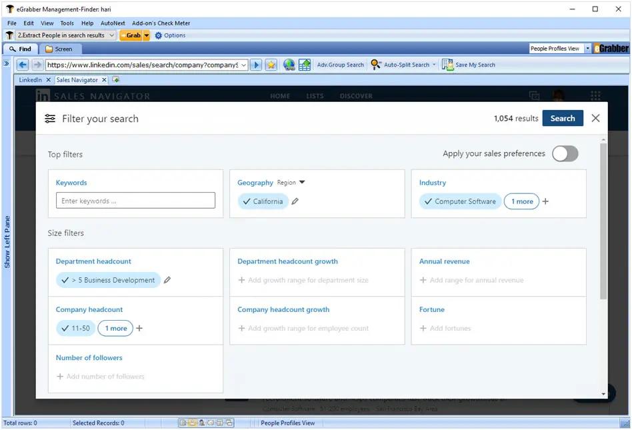Deselect the 11-50 company headcount chip
632x430 pixels.
tap(76, 328)
